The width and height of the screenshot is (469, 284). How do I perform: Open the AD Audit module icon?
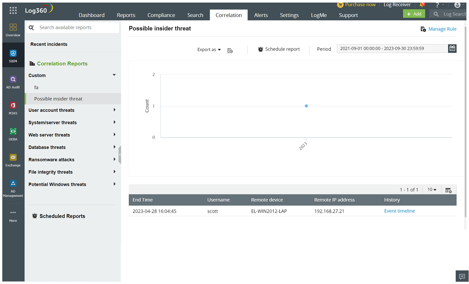13,79
